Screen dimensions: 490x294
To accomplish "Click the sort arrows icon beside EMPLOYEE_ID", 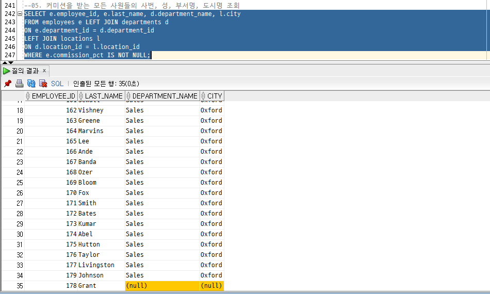I will (x=28, y=96).
